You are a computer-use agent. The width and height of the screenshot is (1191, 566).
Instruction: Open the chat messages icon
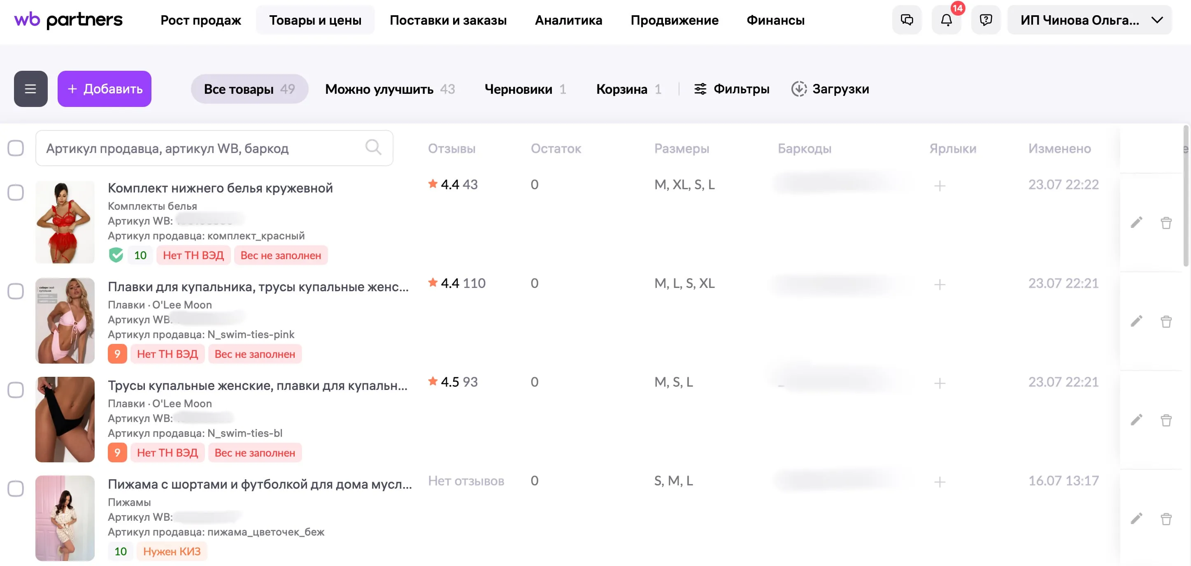click(907, 20)
